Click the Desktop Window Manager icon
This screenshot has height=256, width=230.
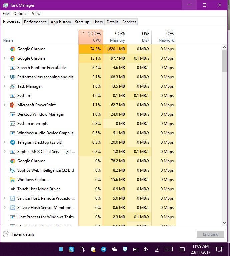click(13, 114)
